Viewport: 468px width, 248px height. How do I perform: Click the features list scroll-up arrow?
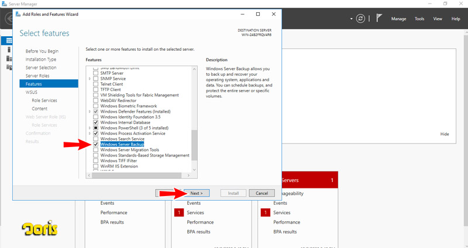pyautogui.click(x=194, y=69)
